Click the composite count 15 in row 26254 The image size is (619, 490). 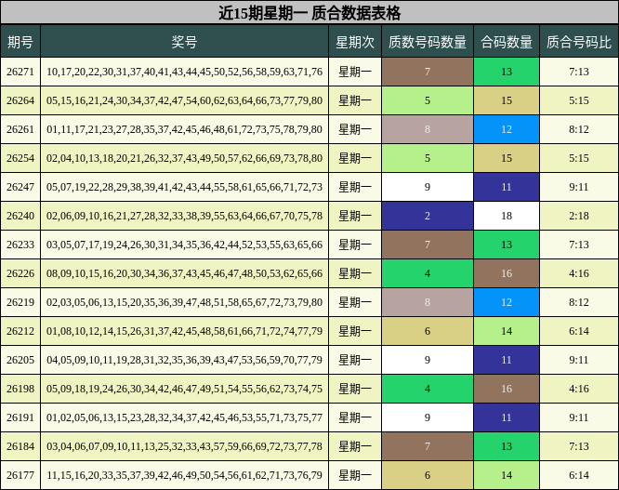[507, 158]
